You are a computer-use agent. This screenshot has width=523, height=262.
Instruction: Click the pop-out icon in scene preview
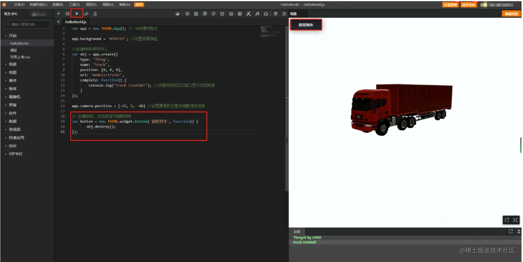click(x=507, y=220)
